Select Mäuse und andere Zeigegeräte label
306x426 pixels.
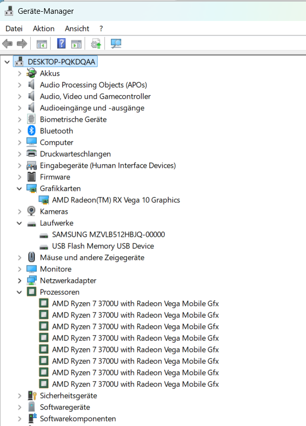click(92, 257)
